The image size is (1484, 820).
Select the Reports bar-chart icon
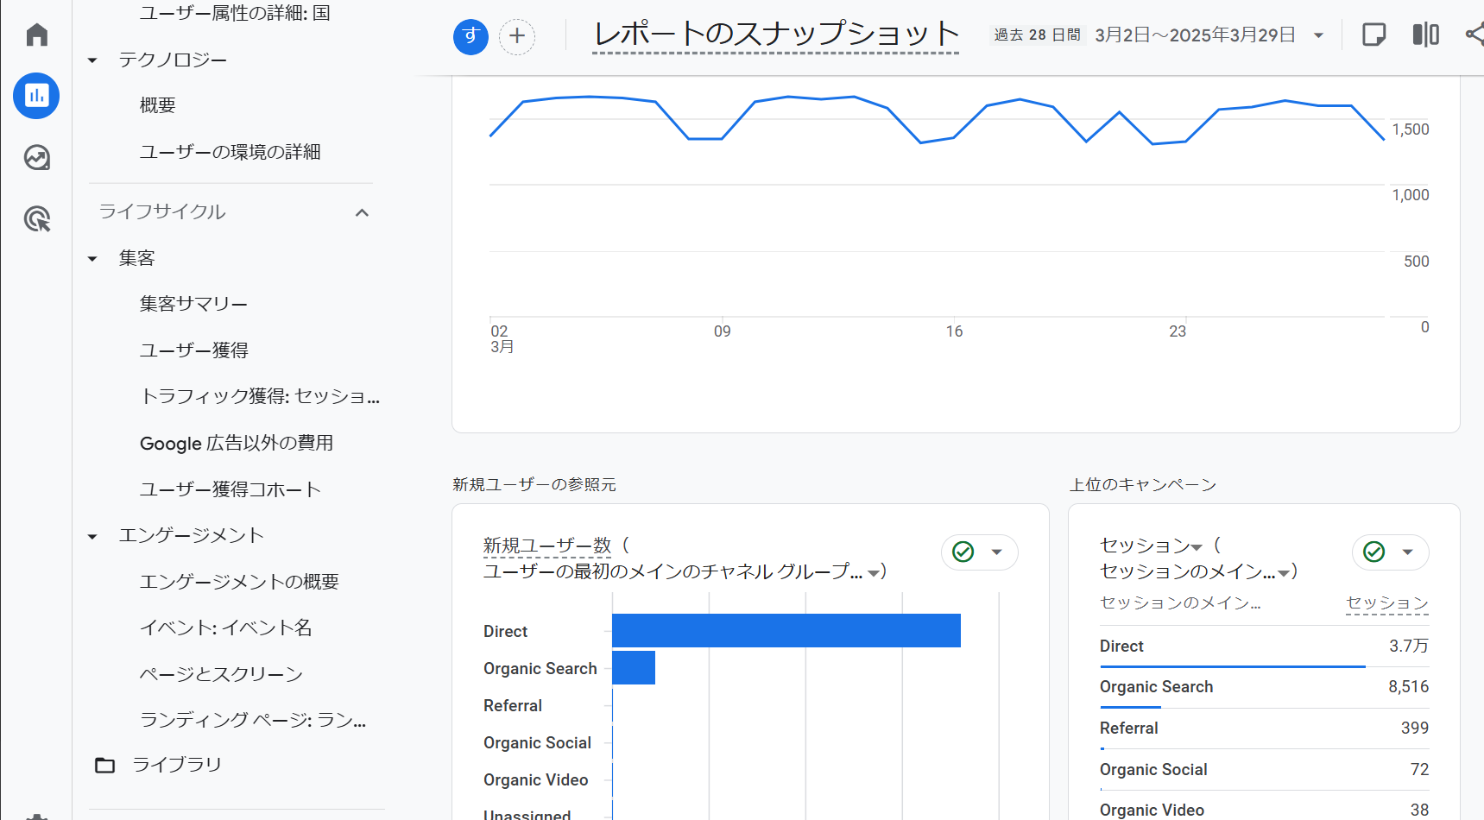pos(36,96)
